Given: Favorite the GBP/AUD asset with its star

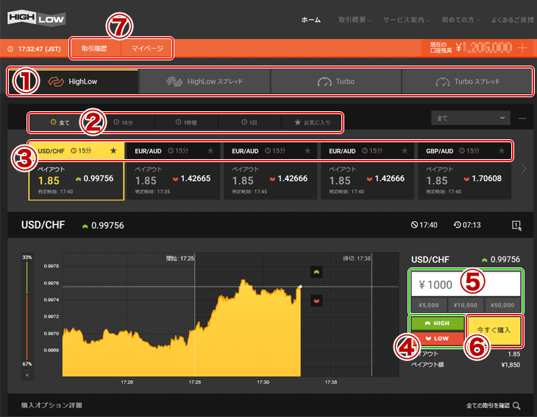Looking at the screenshot, I should click(502, 150).
